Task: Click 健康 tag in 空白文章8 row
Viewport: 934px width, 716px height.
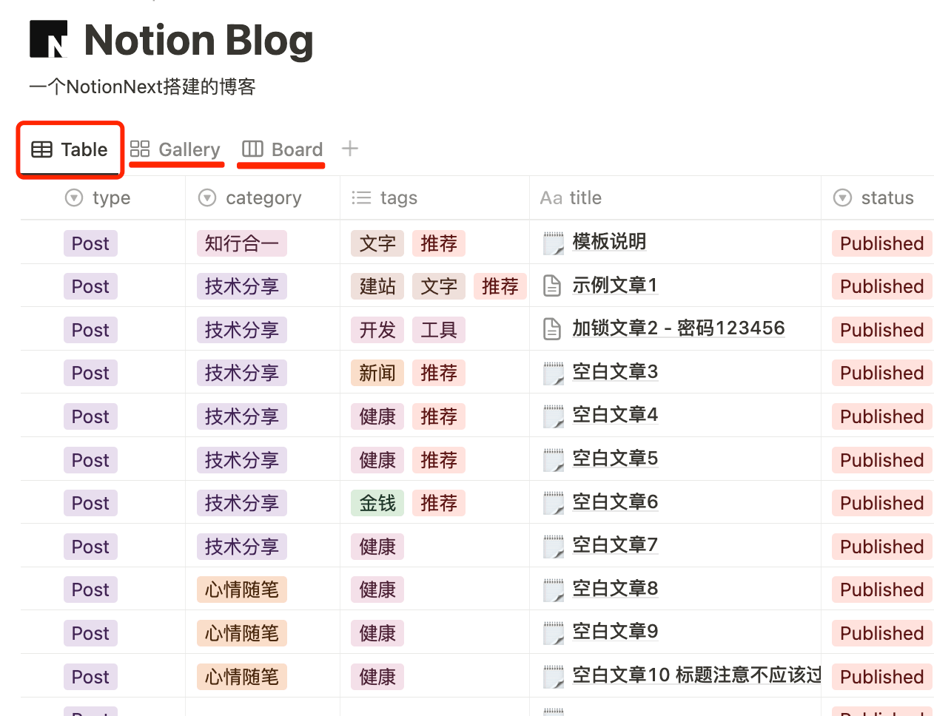Action: [377, 590]
